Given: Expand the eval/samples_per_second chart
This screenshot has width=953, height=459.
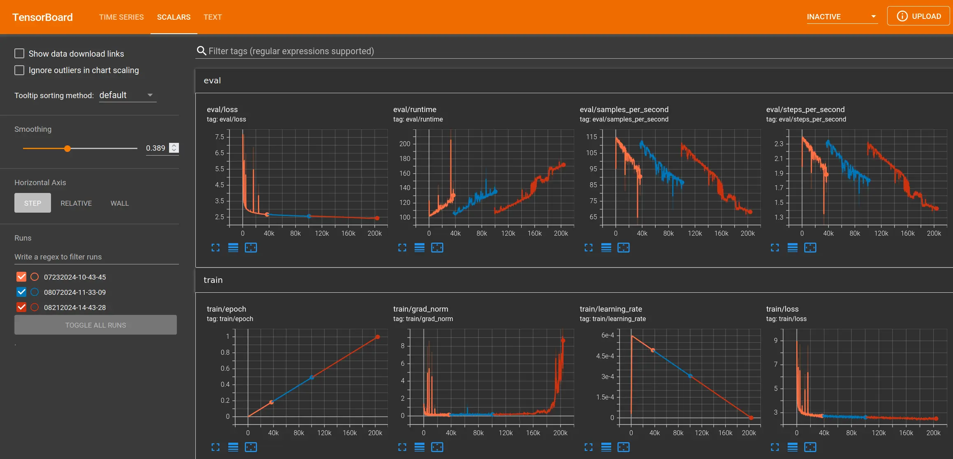Looking at the screenshot, I should [589, 248].
